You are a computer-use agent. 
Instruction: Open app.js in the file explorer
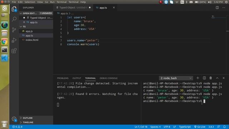(29, 31)
